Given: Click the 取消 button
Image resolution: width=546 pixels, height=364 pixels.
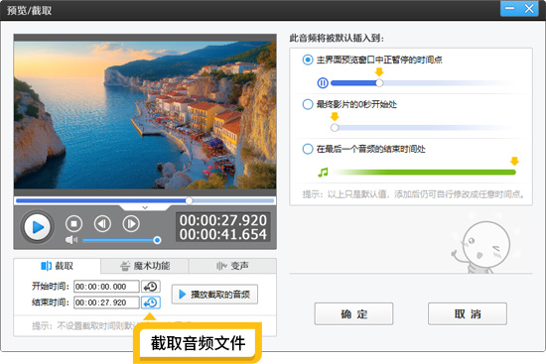Looking at the screenshot, I should pyautogui.click(x=468, y=313).
